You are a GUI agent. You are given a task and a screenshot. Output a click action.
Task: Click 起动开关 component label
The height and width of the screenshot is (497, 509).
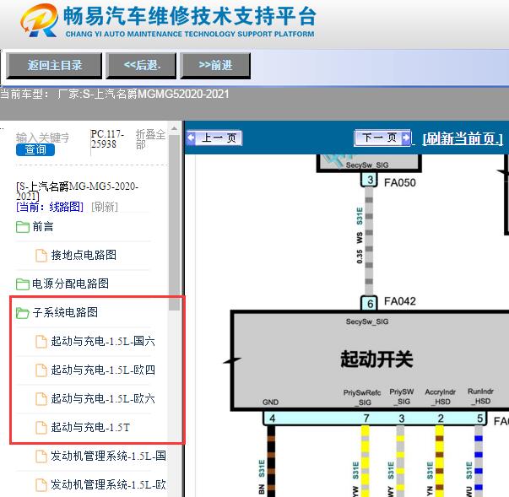(x=376, y=359)
